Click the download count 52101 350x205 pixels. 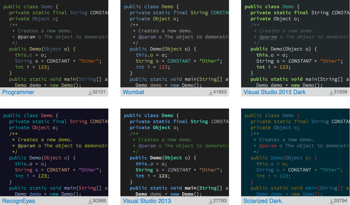pyautogui.click(x=99, y=92)
